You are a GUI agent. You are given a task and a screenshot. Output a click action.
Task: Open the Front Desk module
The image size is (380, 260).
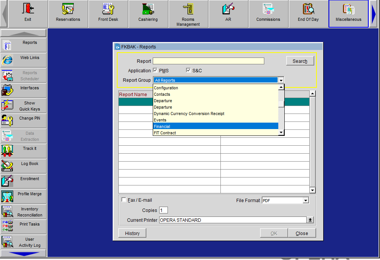108,9
